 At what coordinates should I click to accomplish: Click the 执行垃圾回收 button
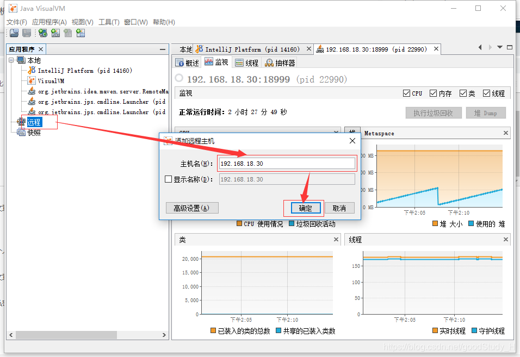click(434, 113)
